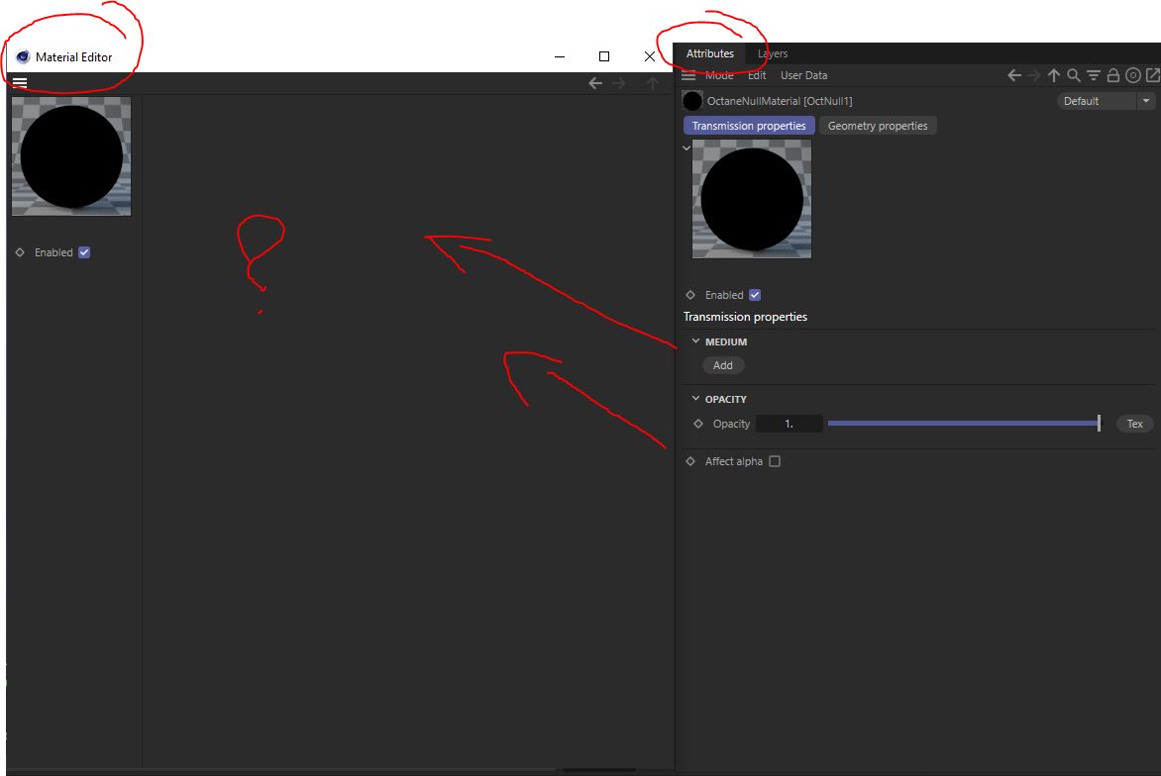Open the User Data menu
The height and width of the screenshot is (776, 1161).
803,75
